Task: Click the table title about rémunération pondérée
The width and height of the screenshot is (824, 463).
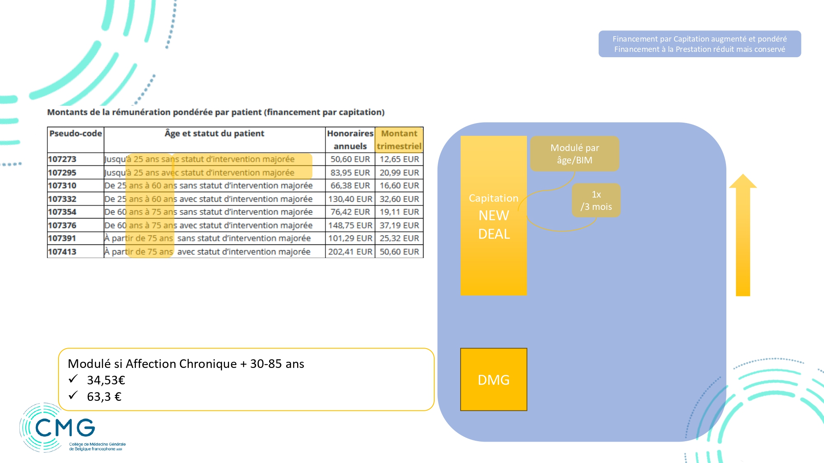Action: (215, 112)
